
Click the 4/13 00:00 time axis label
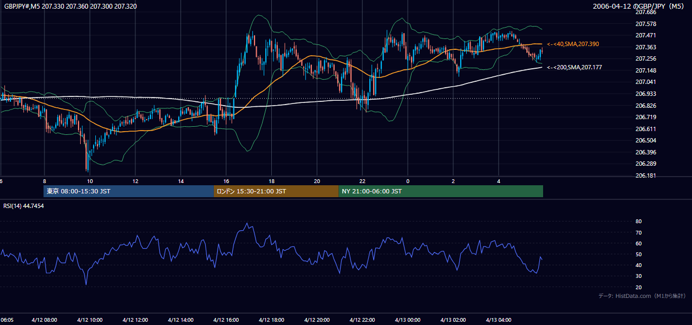408,320
